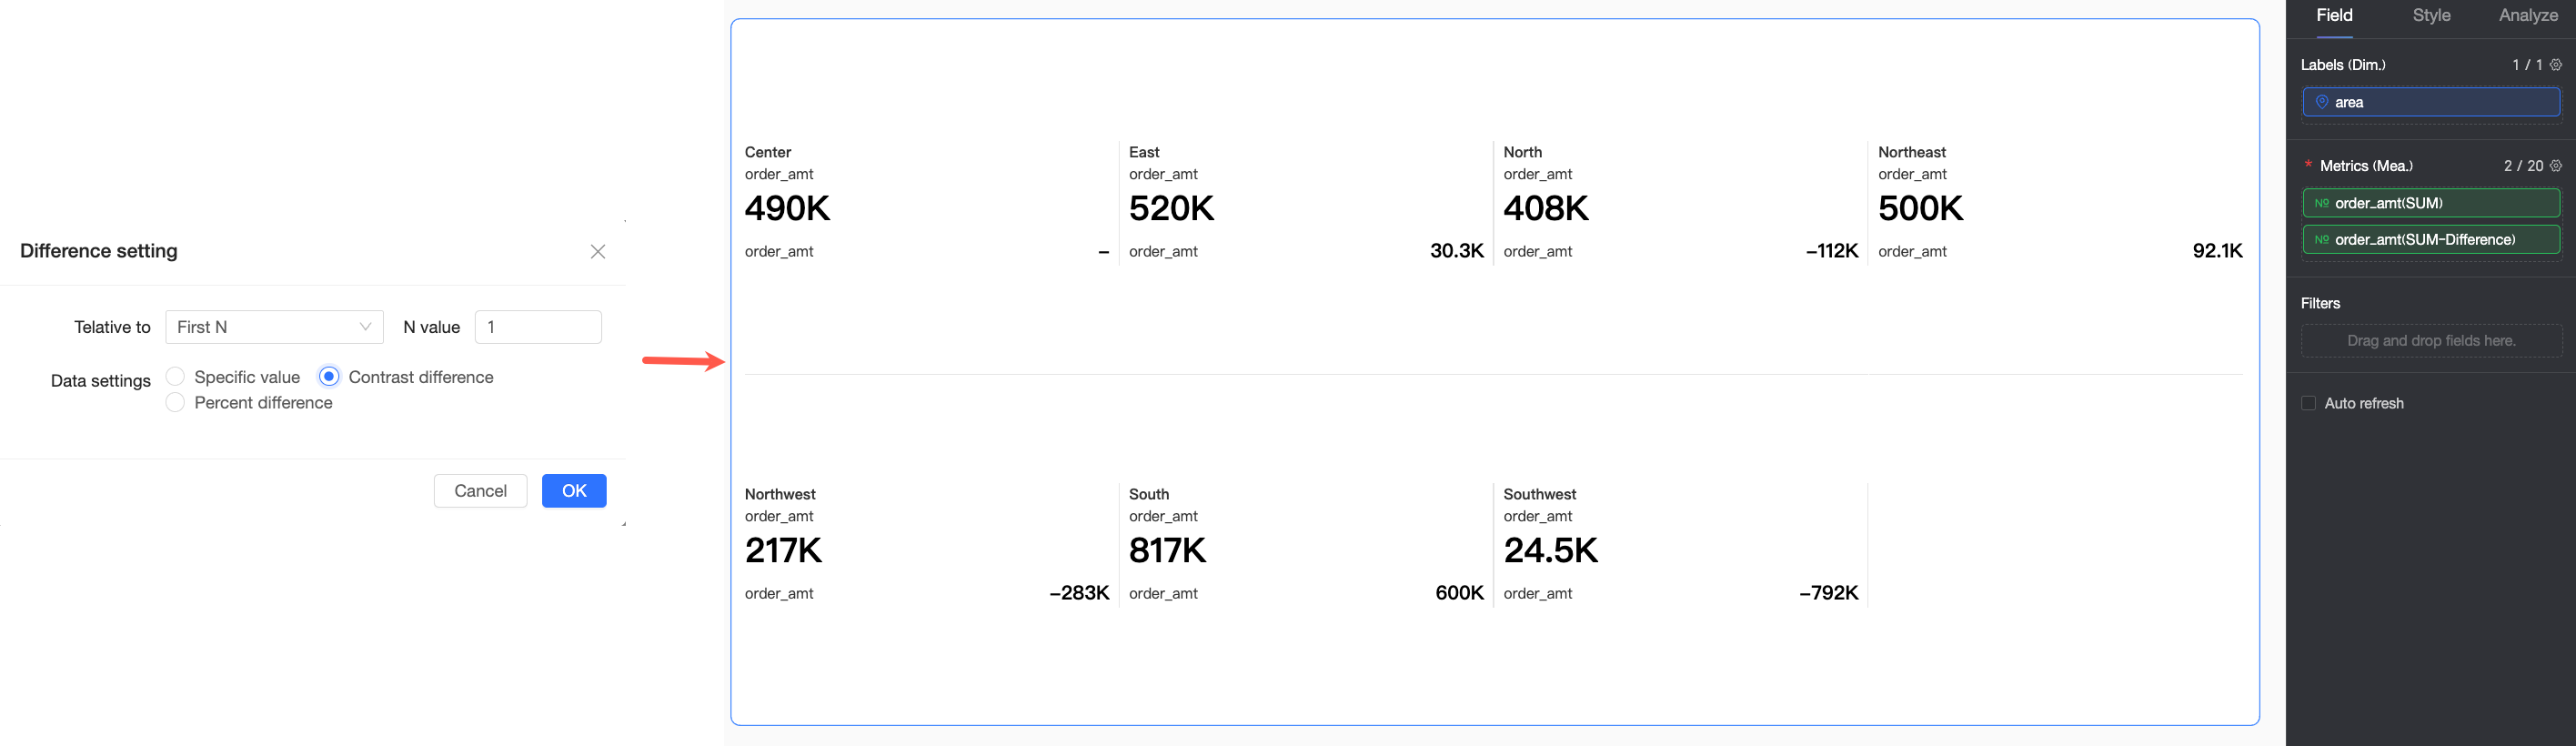Open Metrics (Mea.) settings gear
Viewport: 2576px width, 746px height.
pos(2556,166)
